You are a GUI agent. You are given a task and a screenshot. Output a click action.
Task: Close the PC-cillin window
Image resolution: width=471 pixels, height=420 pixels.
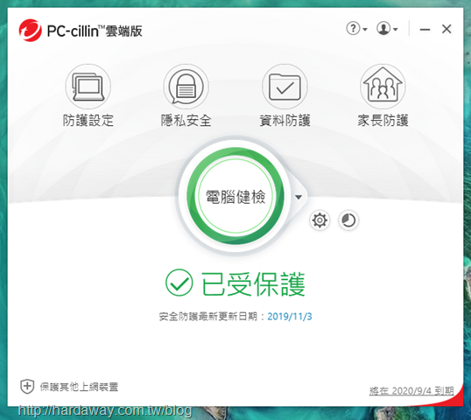pyautogui.click(x=446, y=29)
